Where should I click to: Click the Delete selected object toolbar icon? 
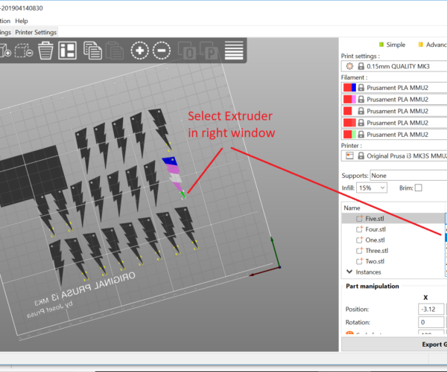[24, 51]
